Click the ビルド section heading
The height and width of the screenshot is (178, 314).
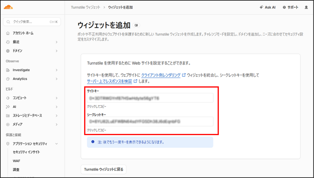10,89
